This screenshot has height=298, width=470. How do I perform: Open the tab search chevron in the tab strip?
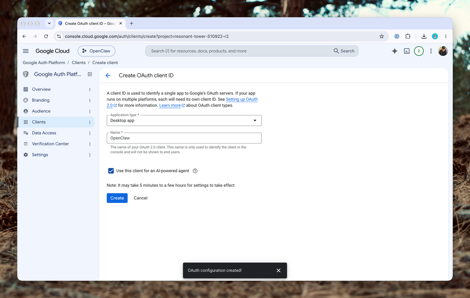[49, 24]
